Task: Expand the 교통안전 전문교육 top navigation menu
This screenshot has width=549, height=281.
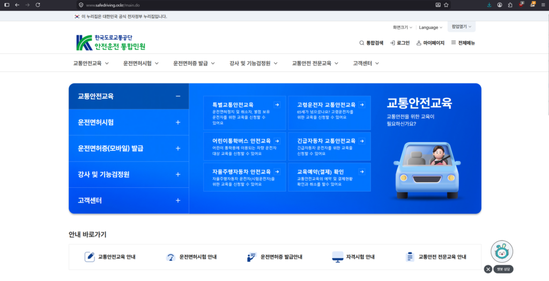Action: [x=315, y=63]
